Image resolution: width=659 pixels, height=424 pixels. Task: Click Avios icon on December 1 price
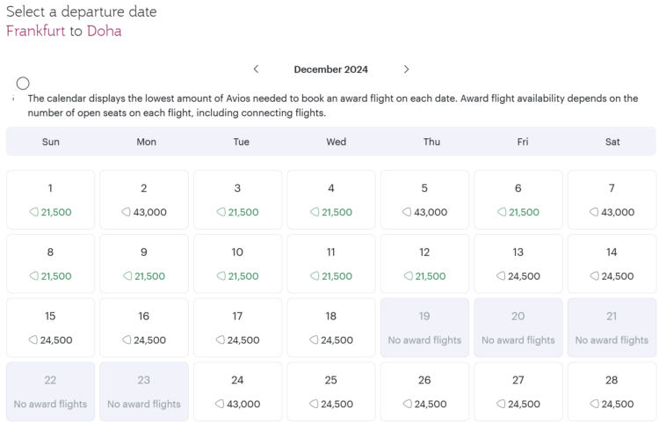(x=33, y=212)
